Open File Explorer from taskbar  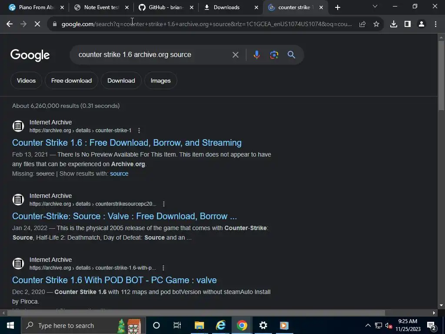coord(199,325)
